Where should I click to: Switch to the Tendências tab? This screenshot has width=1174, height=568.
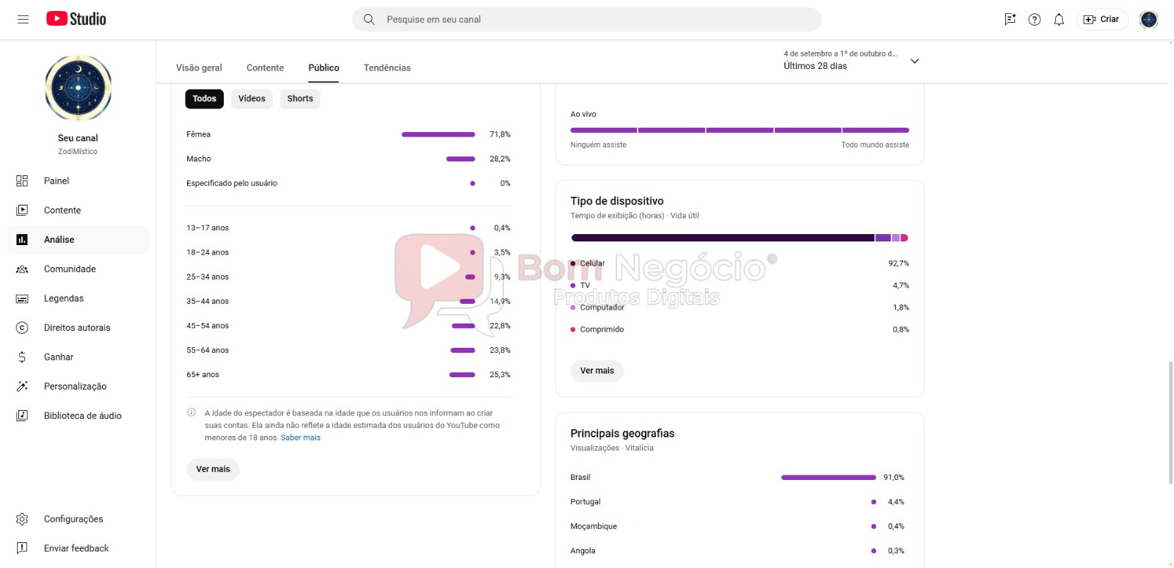point(387,68)
